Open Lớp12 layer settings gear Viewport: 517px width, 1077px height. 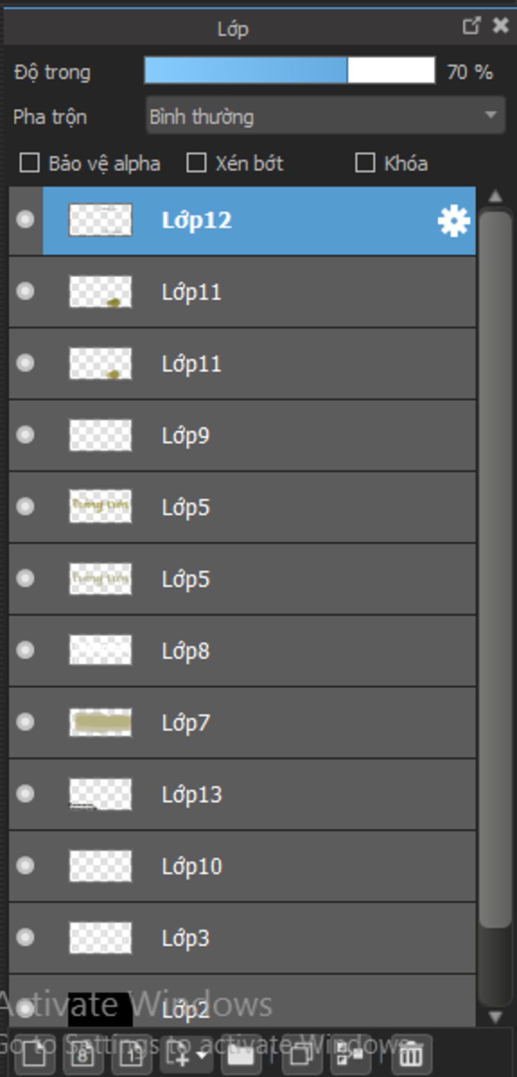point(453,221)
